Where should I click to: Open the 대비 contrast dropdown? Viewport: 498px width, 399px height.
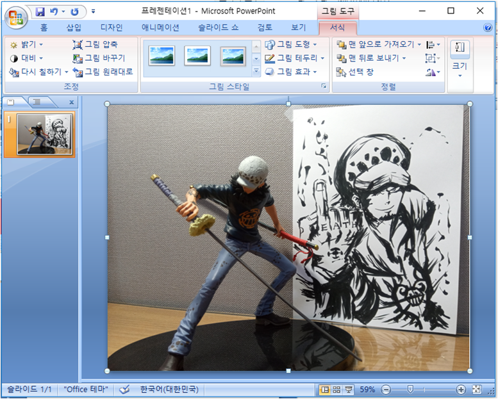(26, 58)
